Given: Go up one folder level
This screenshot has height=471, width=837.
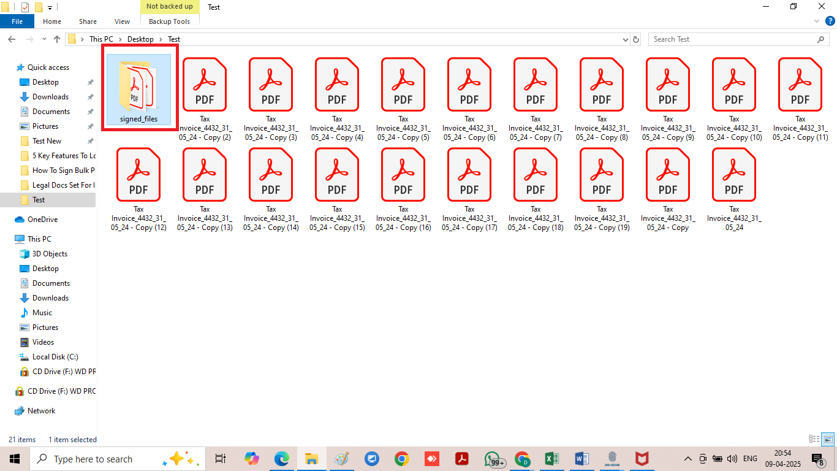Looking at the screenshot, I should click(57, 39).
